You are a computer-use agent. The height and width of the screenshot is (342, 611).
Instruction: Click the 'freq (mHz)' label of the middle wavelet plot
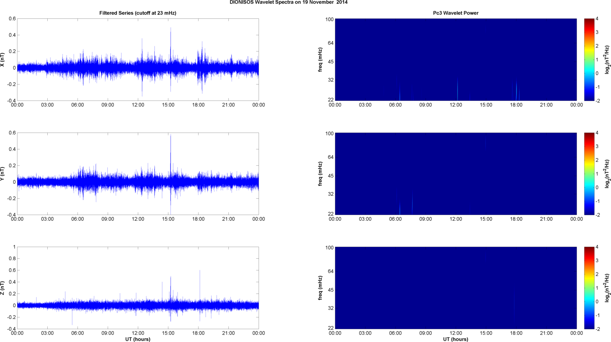coord(320,174)
